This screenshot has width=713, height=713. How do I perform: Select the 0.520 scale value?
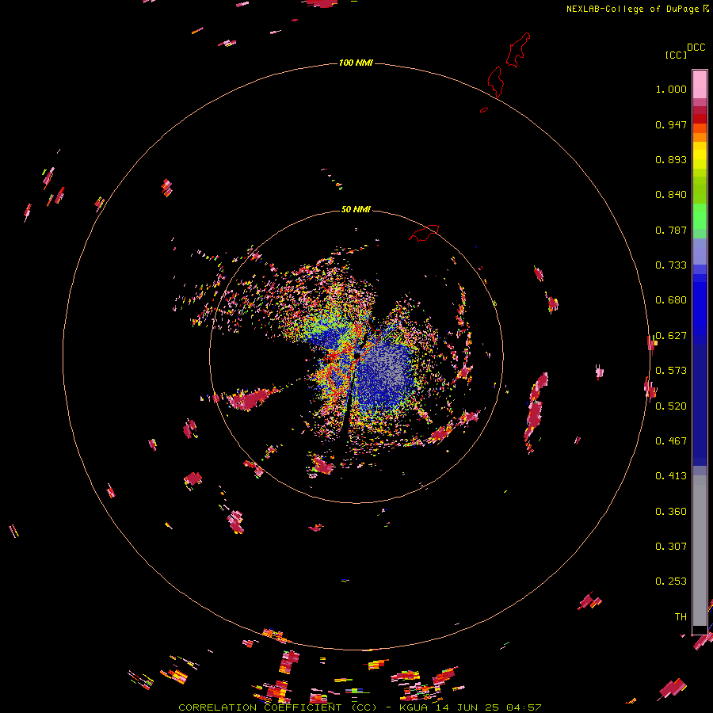coord(671,406)
